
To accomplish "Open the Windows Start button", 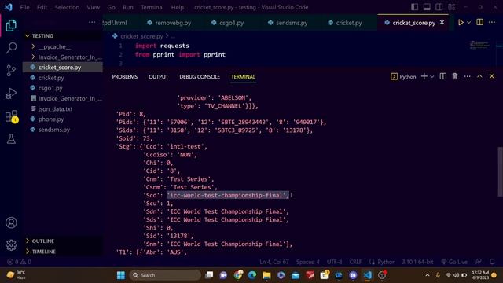I will coord(120,275).
